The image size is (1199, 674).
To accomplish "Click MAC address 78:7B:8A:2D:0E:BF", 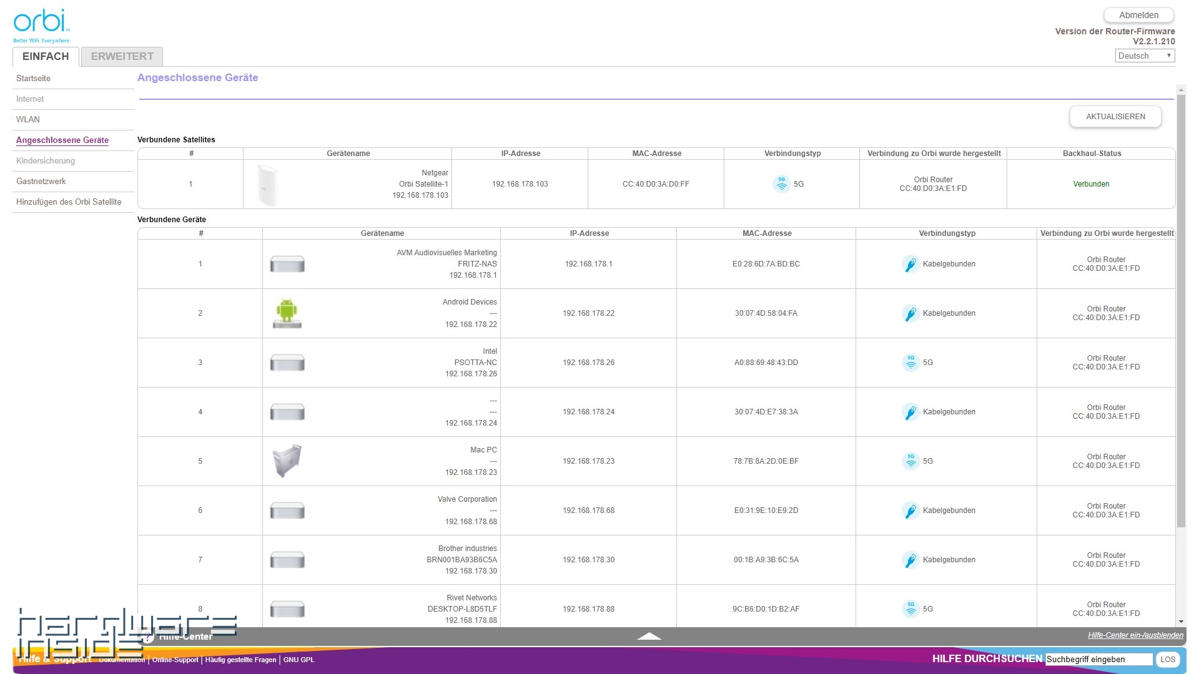I will [766, 461].
